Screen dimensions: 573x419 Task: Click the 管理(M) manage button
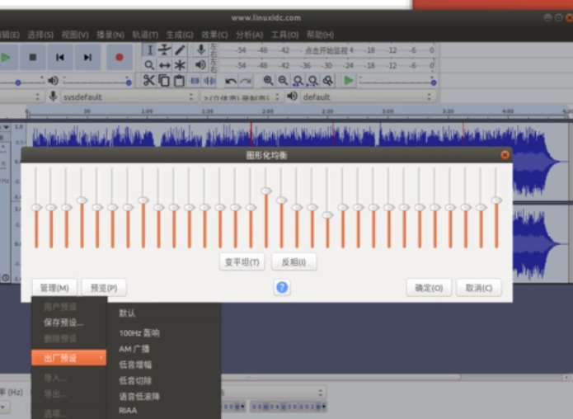[54, 288]
